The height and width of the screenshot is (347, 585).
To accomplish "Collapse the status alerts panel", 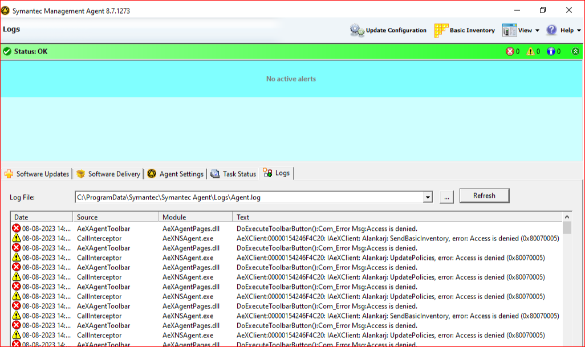I will 575,51.
